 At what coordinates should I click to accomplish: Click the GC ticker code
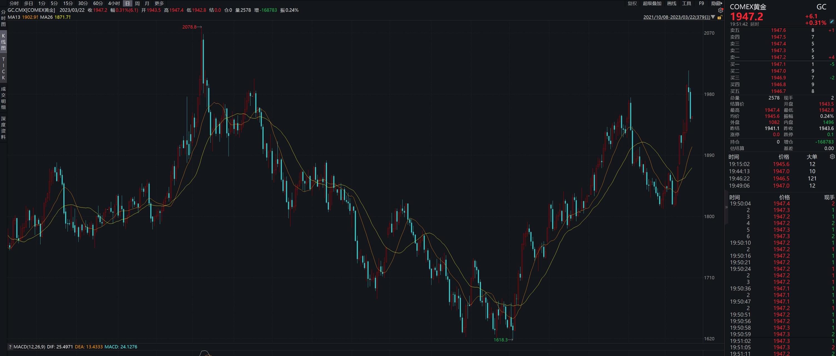point(821,7)
